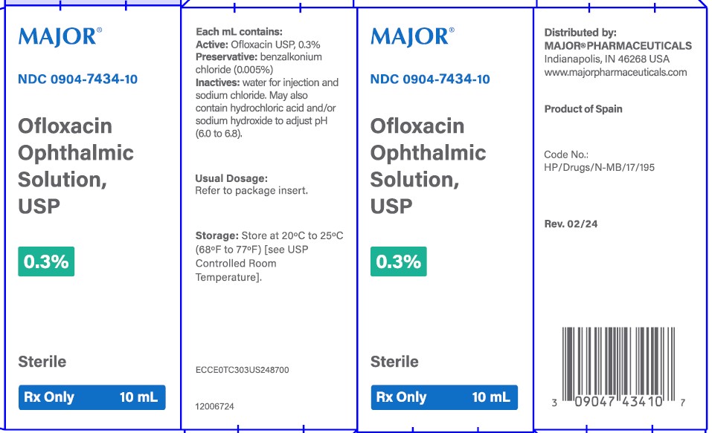The height and width of the screenshot is (433, 712).
Task: Click 'Refer to package insert.' text
Action: [x=251, y=190]
